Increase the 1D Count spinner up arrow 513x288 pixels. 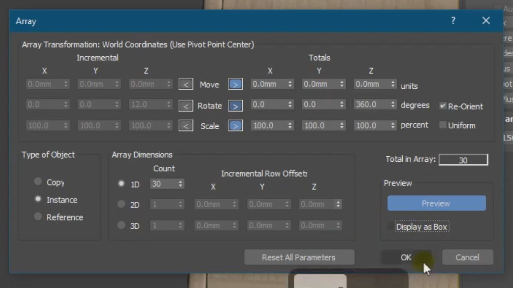tap(180, 182)
